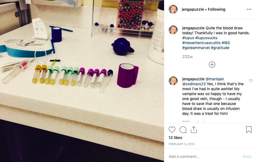View the 12 likes list
The width and height of the screenshot is (255, 162).
tap(175, 138)
